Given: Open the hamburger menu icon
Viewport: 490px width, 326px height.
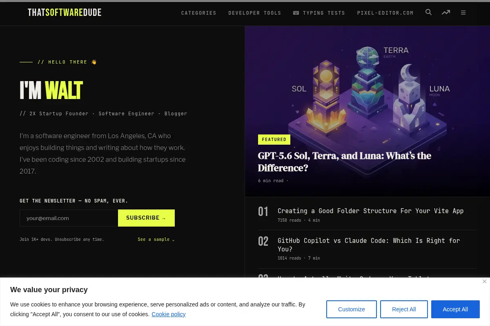Looking at the screenshot, I should [463, 13].
